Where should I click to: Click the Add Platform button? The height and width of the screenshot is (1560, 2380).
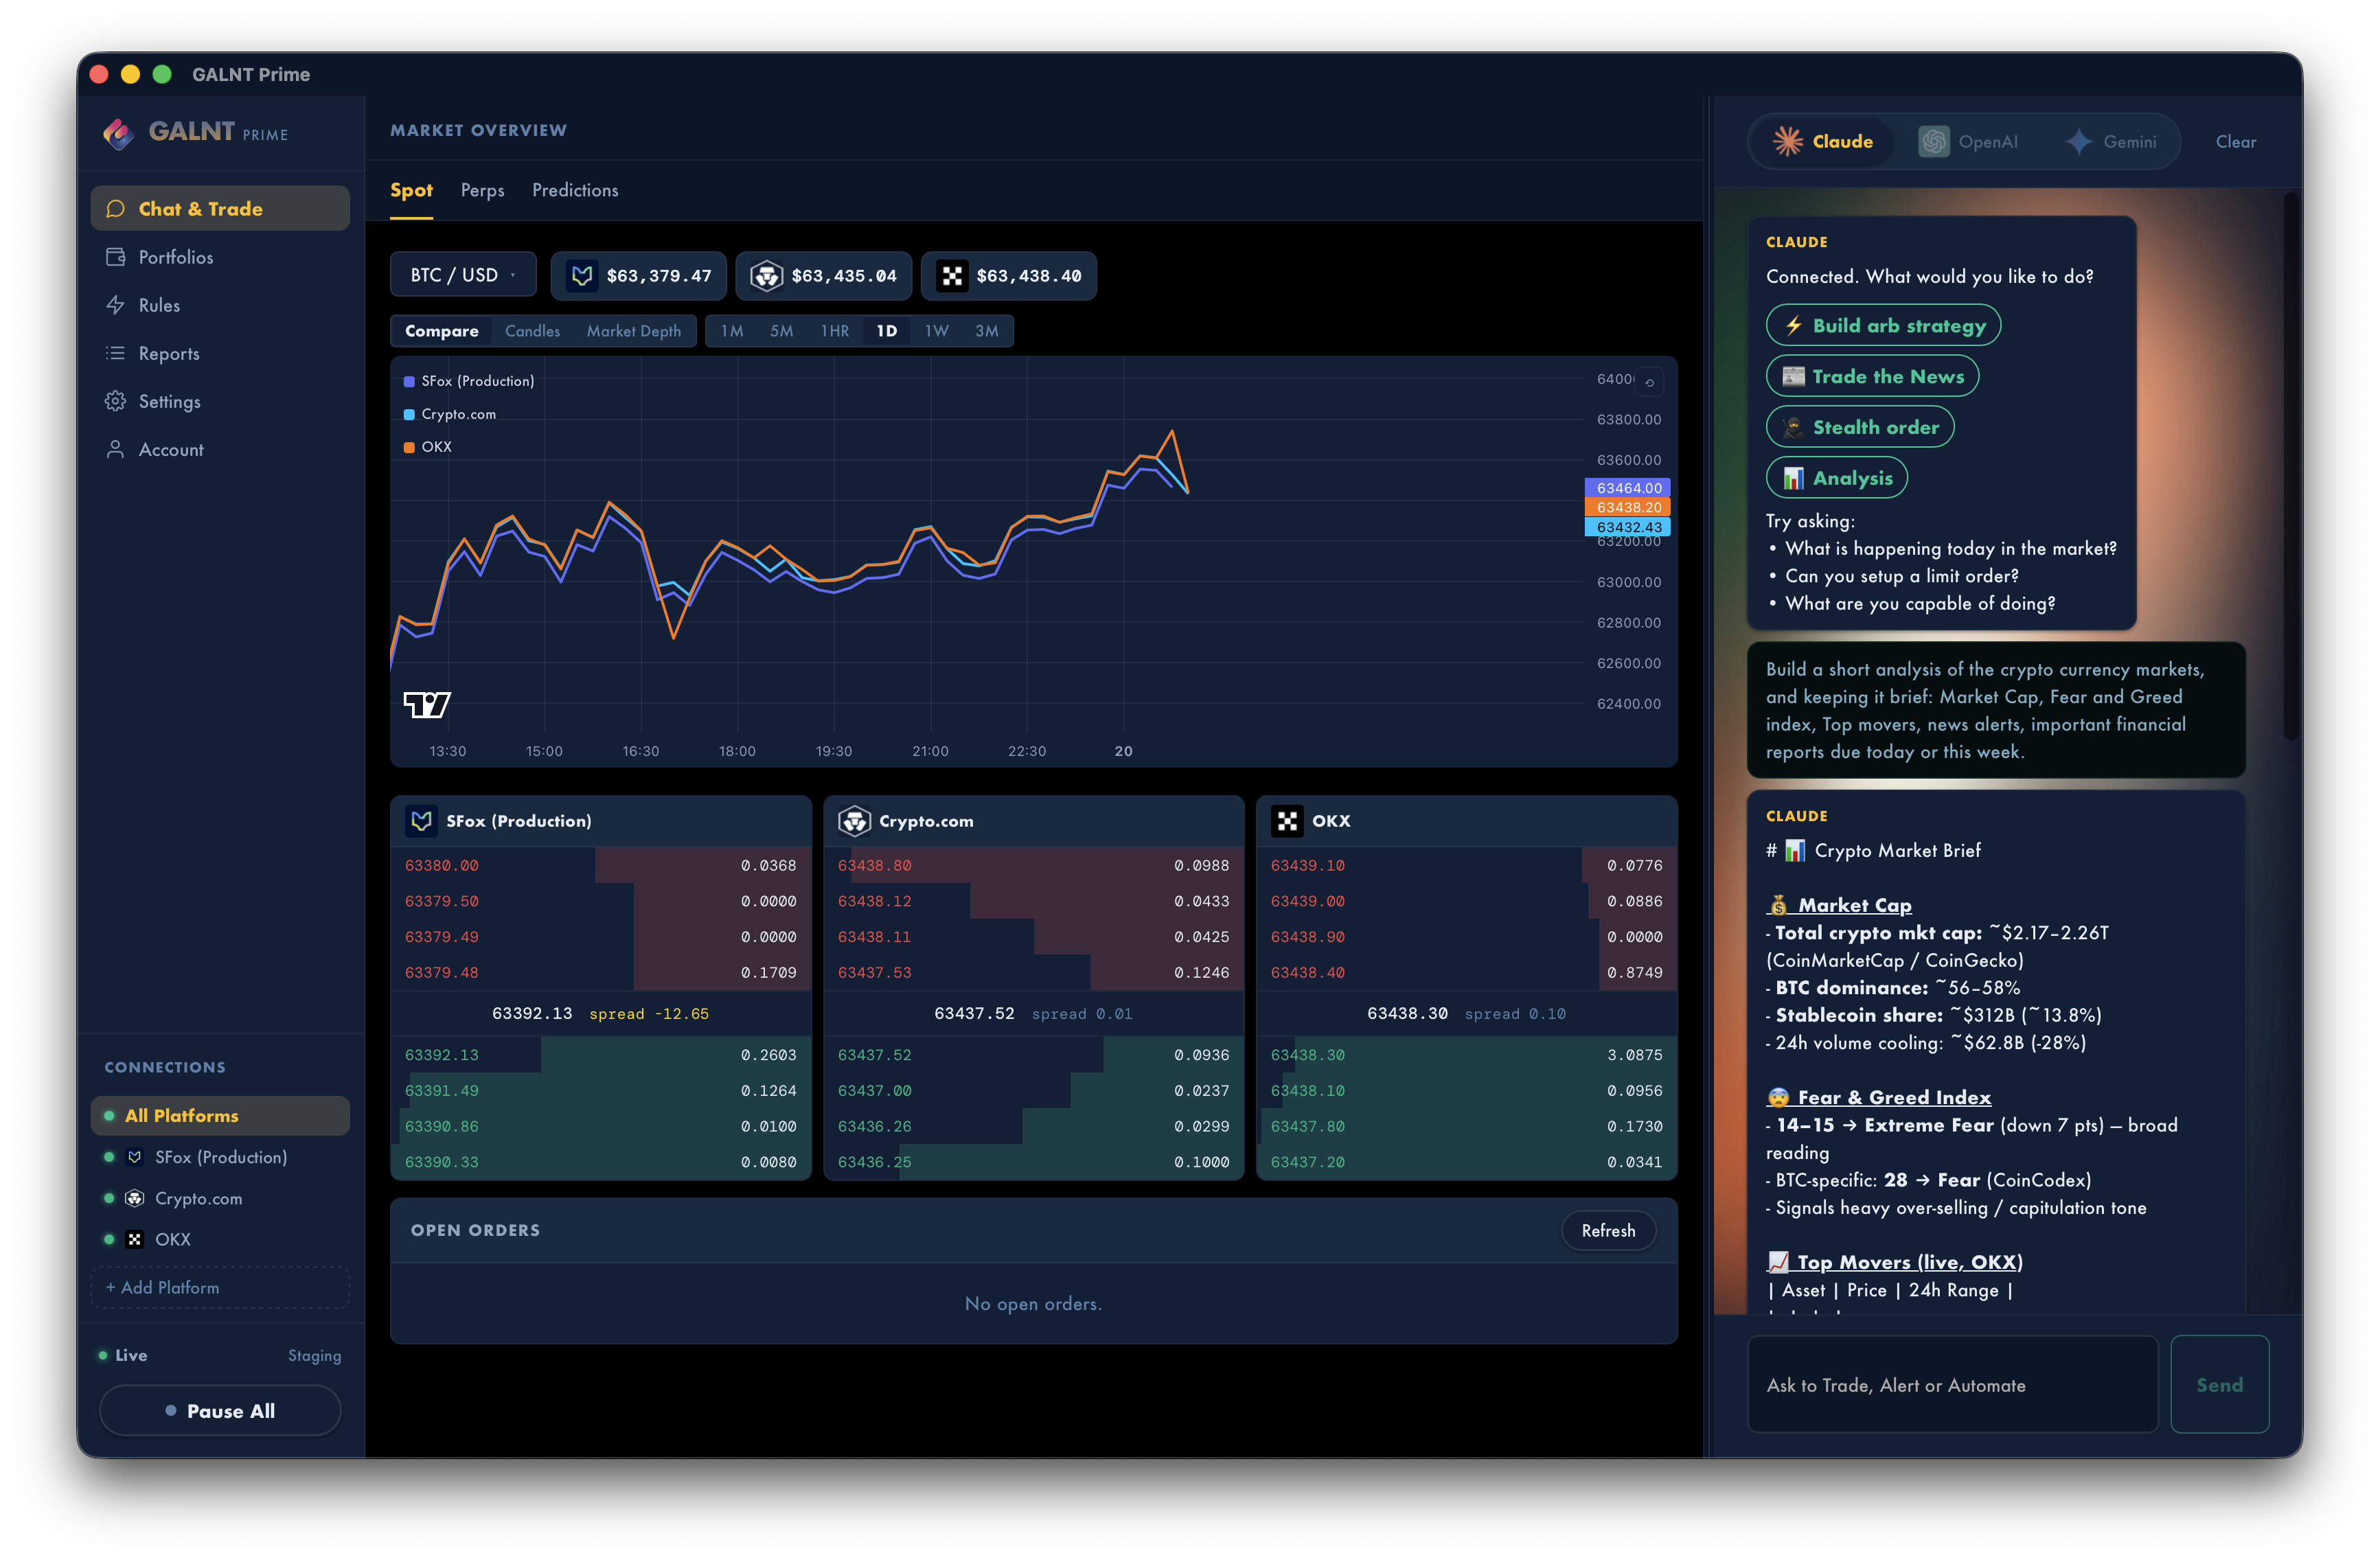coord(220,1288)
